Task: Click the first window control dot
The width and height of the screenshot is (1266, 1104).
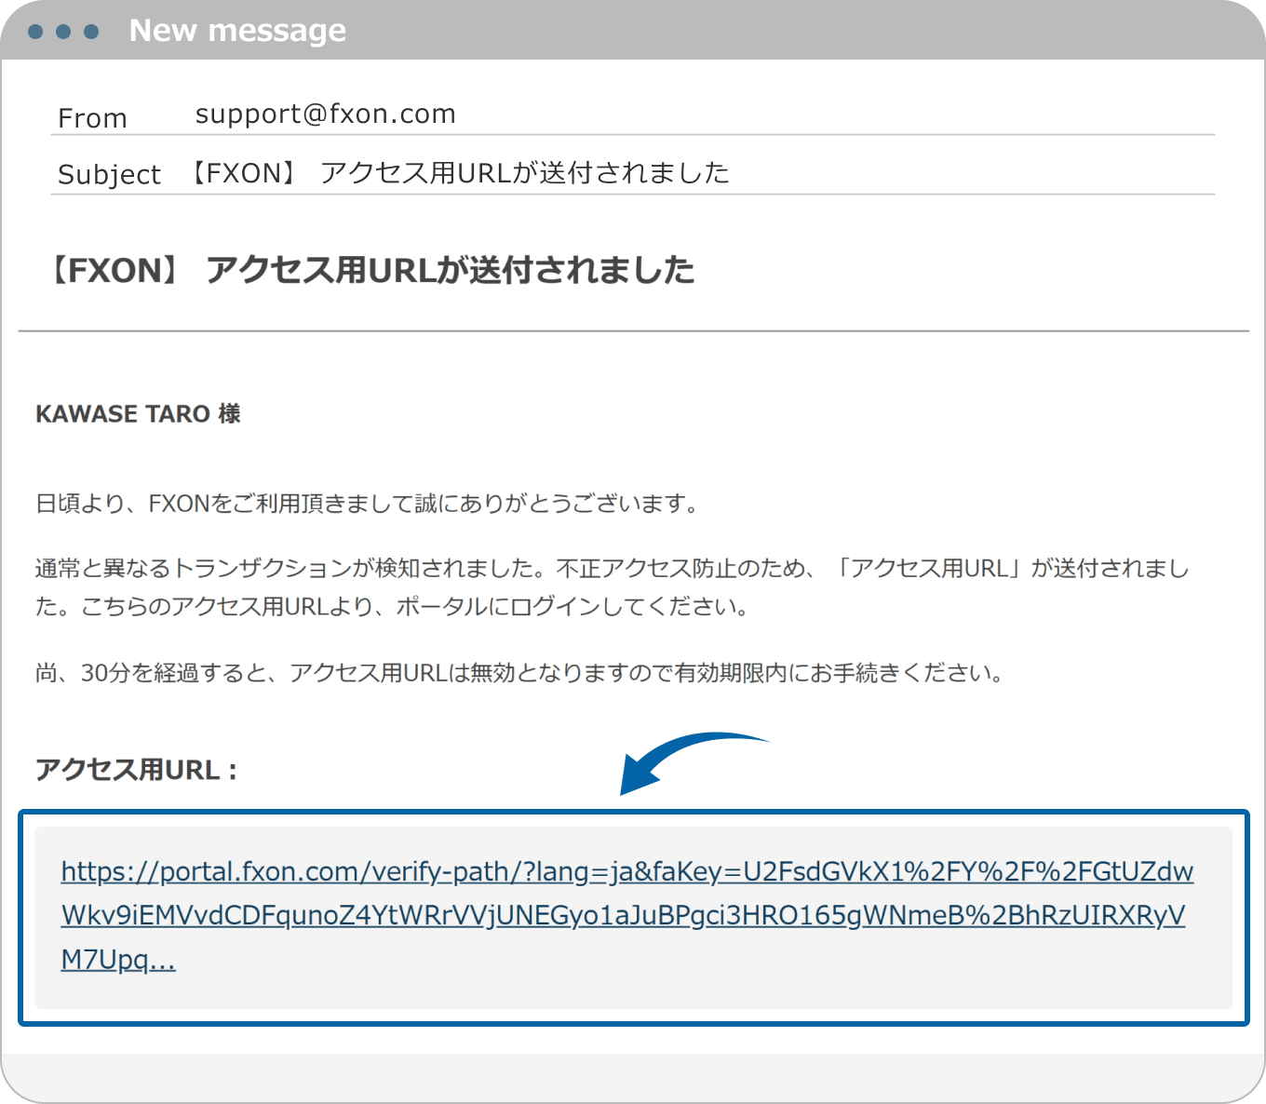Action: 35,32
